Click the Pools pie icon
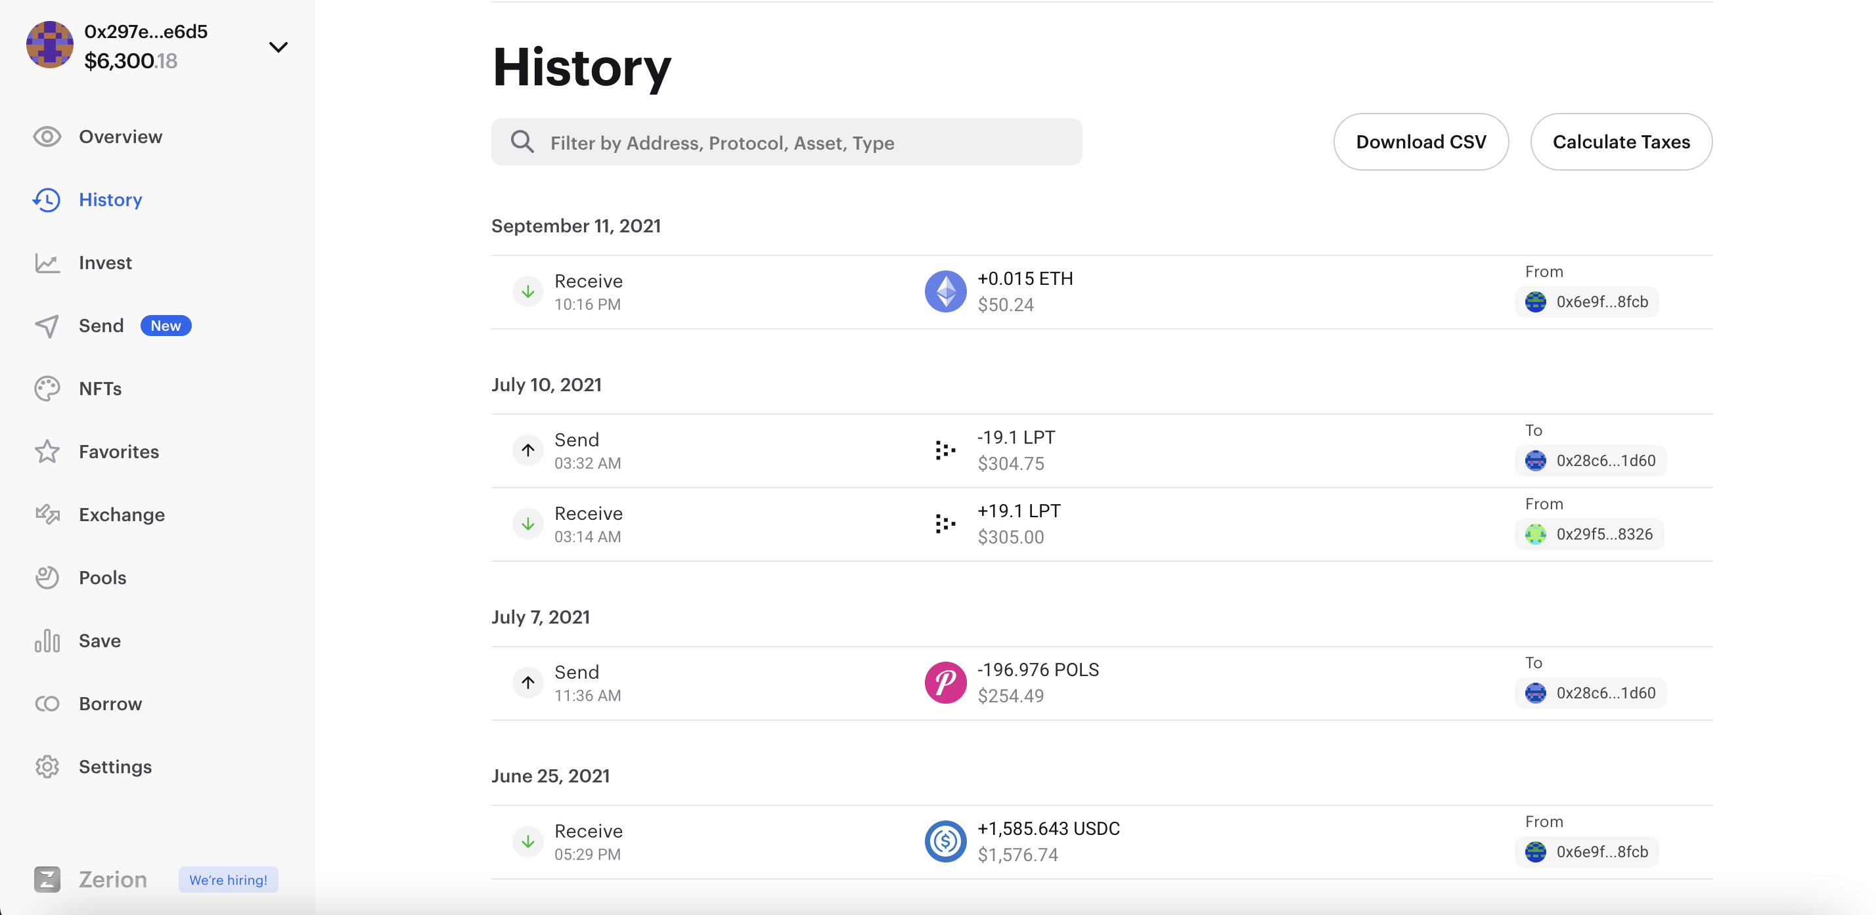 coord(47,578)
